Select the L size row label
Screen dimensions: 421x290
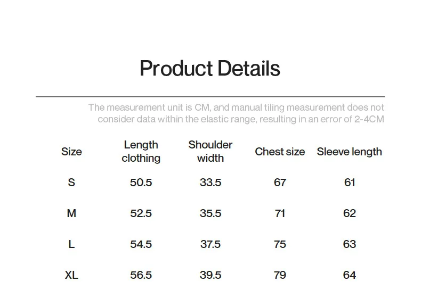[x=71, y=244]
